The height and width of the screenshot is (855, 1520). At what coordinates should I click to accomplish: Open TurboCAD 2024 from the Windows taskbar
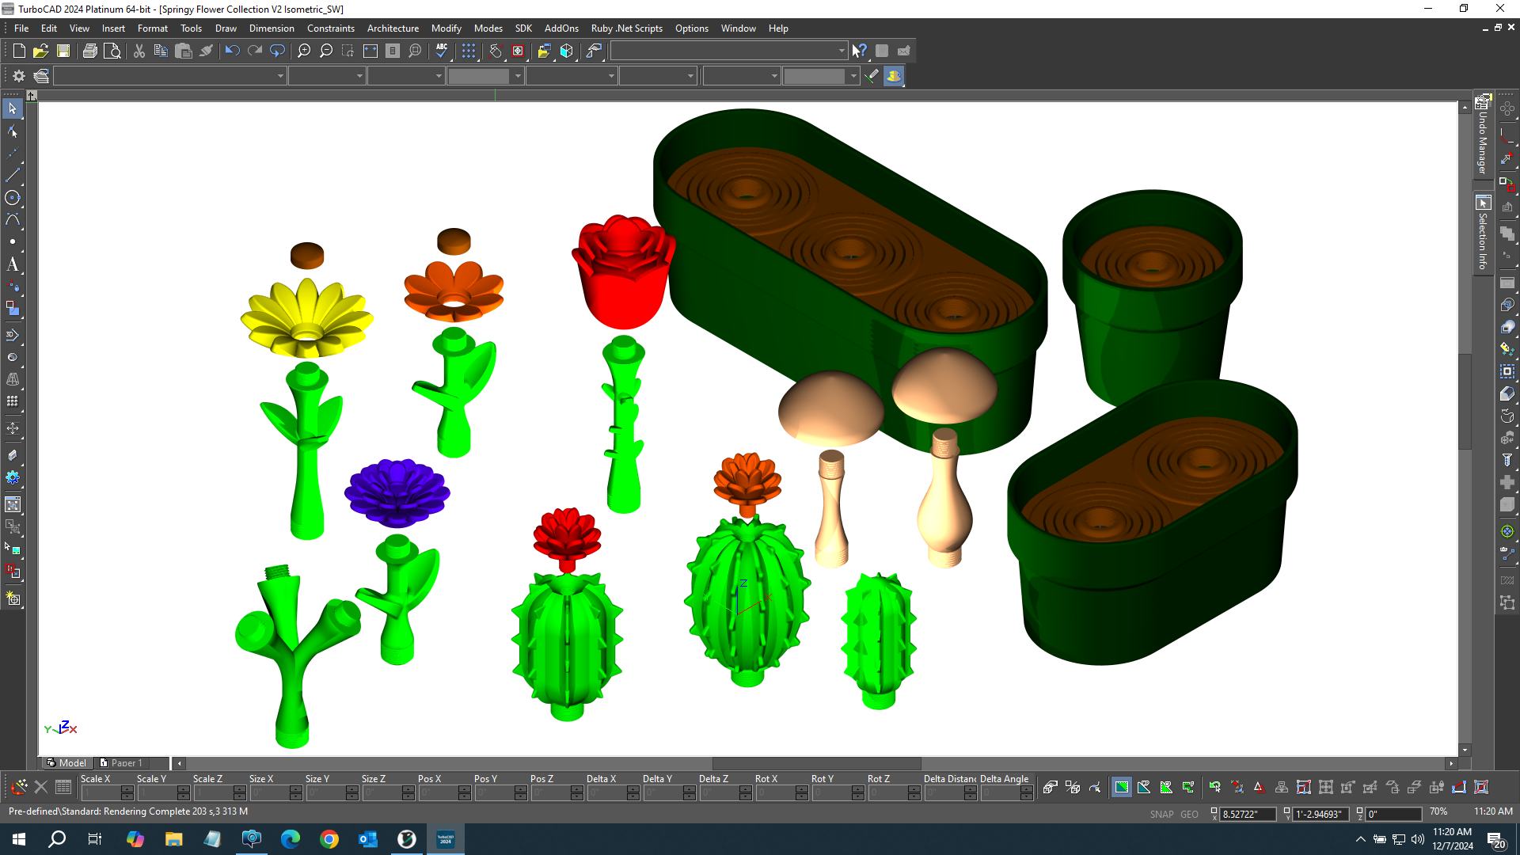tap(446, 838)
